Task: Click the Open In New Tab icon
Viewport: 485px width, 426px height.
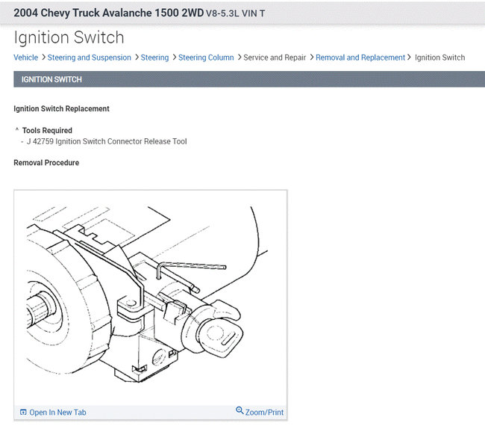Action: pos(23,412)
